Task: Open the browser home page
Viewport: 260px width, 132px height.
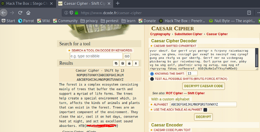Action: tap(28, 13)
